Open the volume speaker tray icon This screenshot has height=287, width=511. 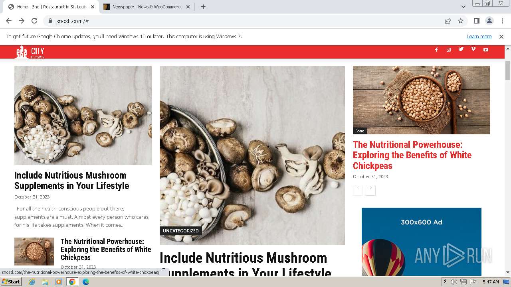tap(454, 282)
